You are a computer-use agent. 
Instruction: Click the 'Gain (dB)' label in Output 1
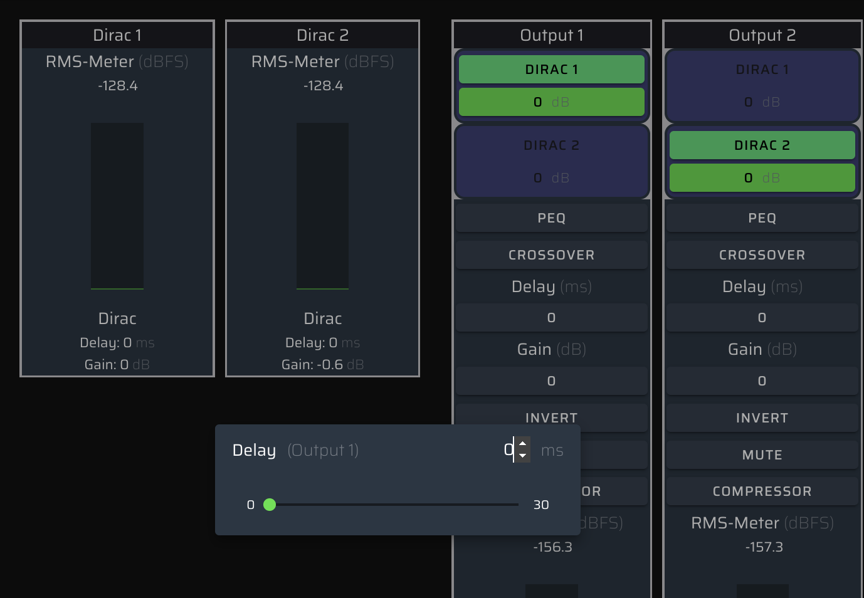[552, 349]
